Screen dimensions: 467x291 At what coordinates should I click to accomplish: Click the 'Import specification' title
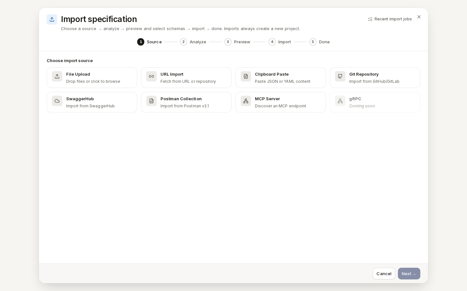pos(99,19)
